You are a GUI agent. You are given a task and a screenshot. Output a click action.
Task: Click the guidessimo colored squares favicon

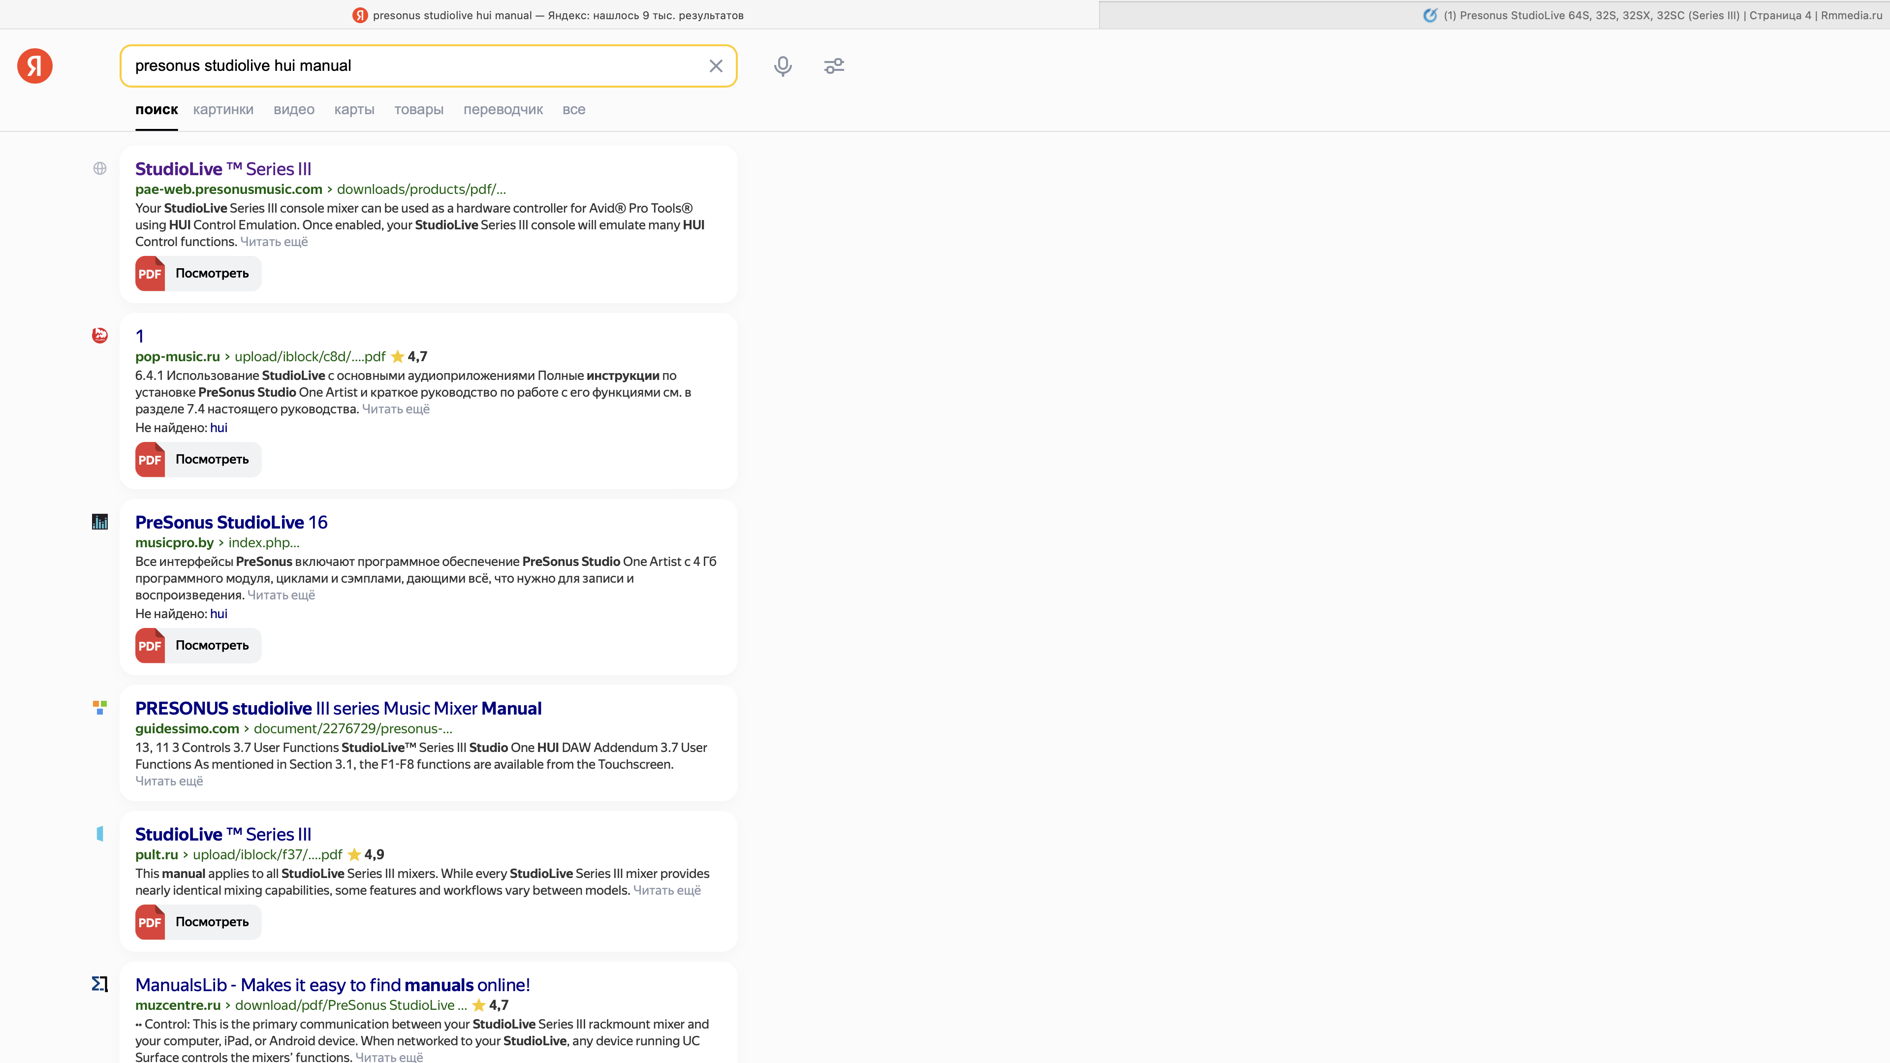click(100, 707)
